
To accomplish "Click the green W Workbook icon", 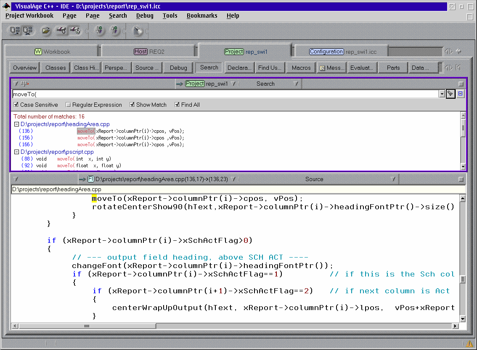I will (38, 52).
